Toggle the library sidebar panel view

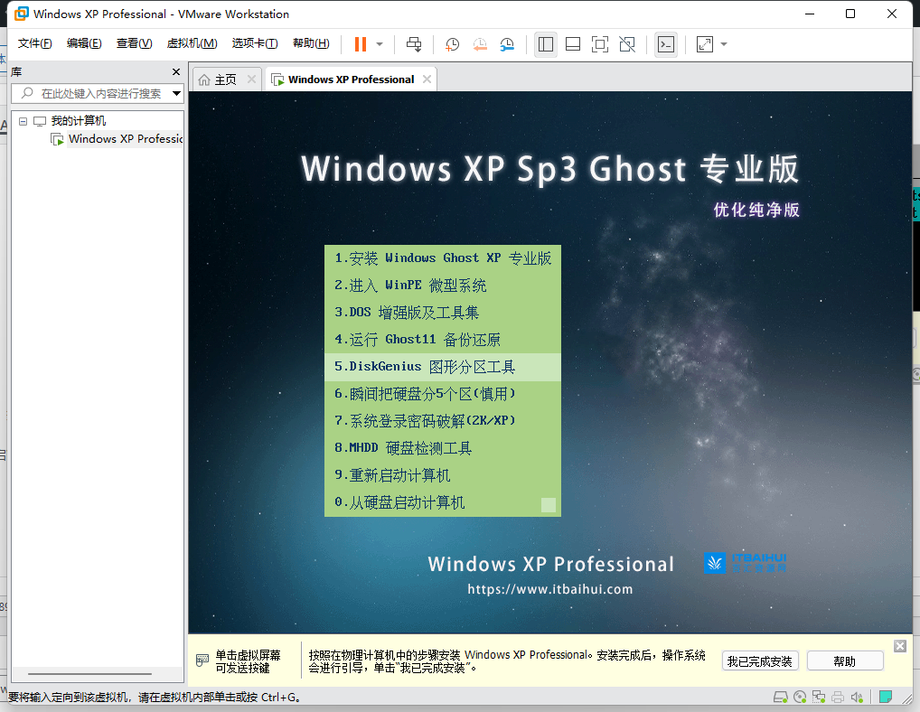pyautogui.click(x=545, y=44)
